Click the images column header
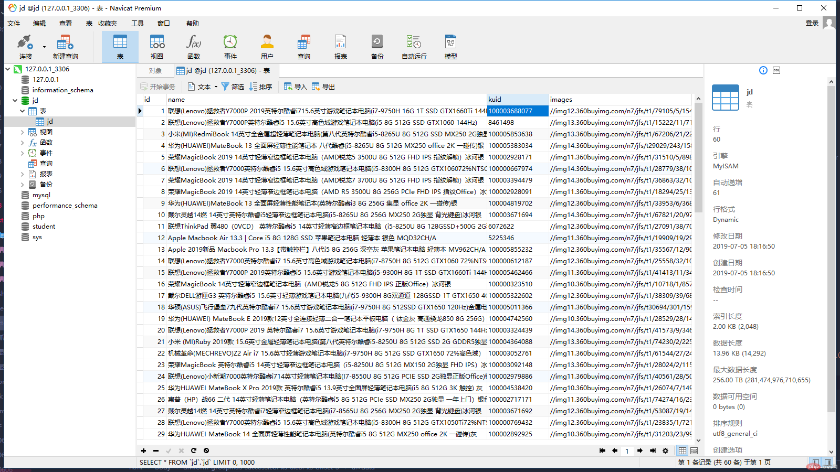 [x=621, y=99]
